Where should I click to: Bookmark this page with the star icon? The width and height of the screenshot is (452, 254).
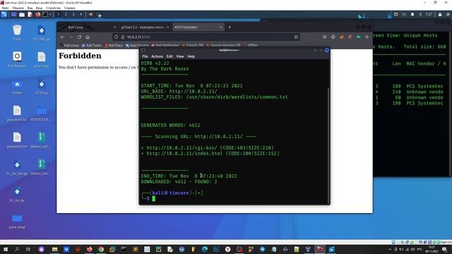[296, 37]
